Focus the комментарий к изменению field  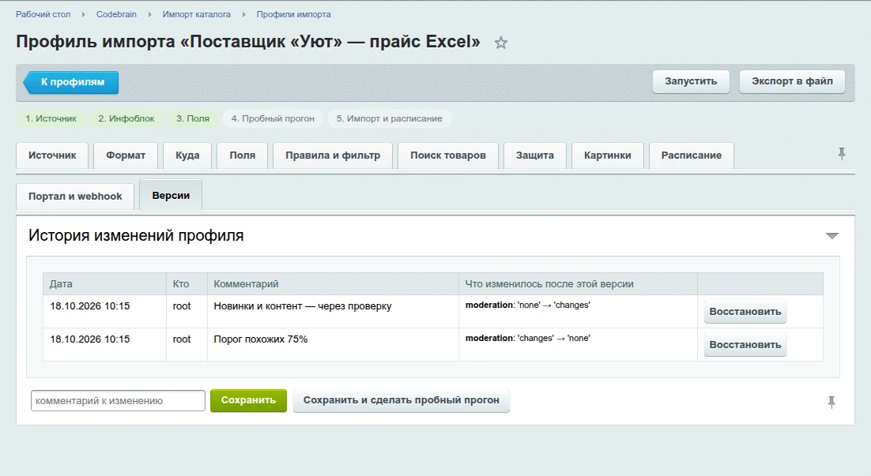click(x=118, y=400)
